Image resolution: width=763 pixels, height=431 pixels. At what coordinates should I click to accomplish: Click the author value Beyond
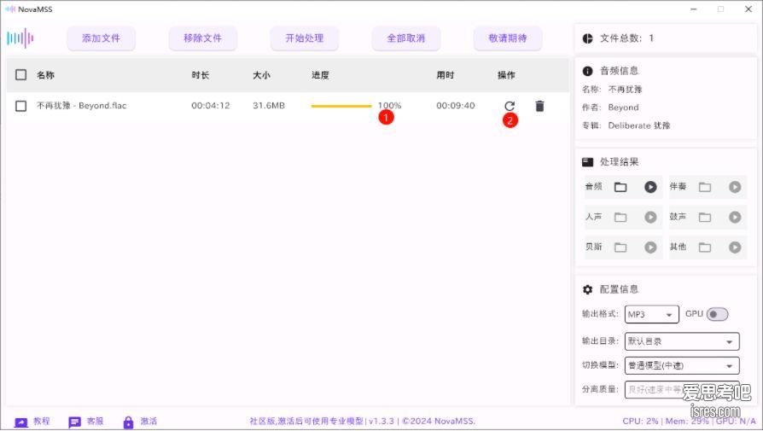(623, 108)
